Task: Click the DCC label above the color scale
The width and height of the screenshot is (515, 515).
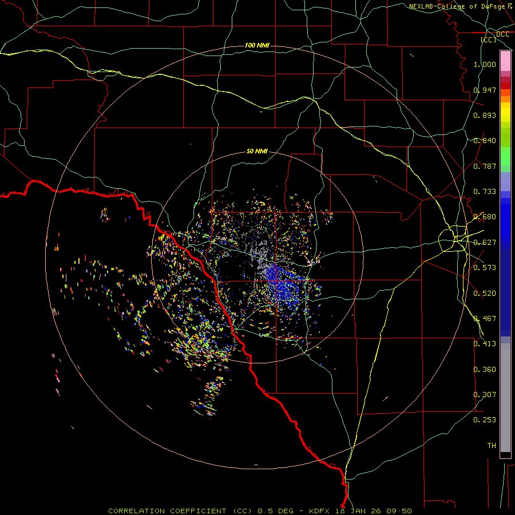Action: [x=502, y=34]
